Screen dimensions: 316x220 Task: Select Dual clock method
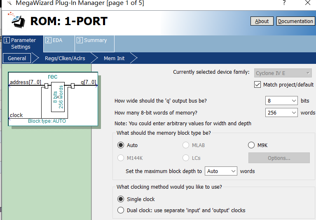121,211
